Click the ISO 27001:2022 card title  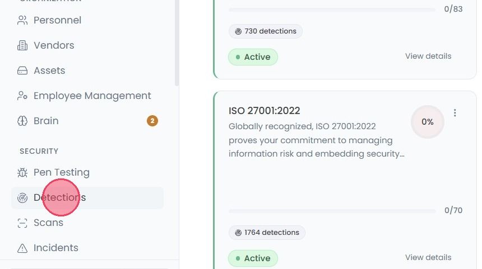(265, 111)
